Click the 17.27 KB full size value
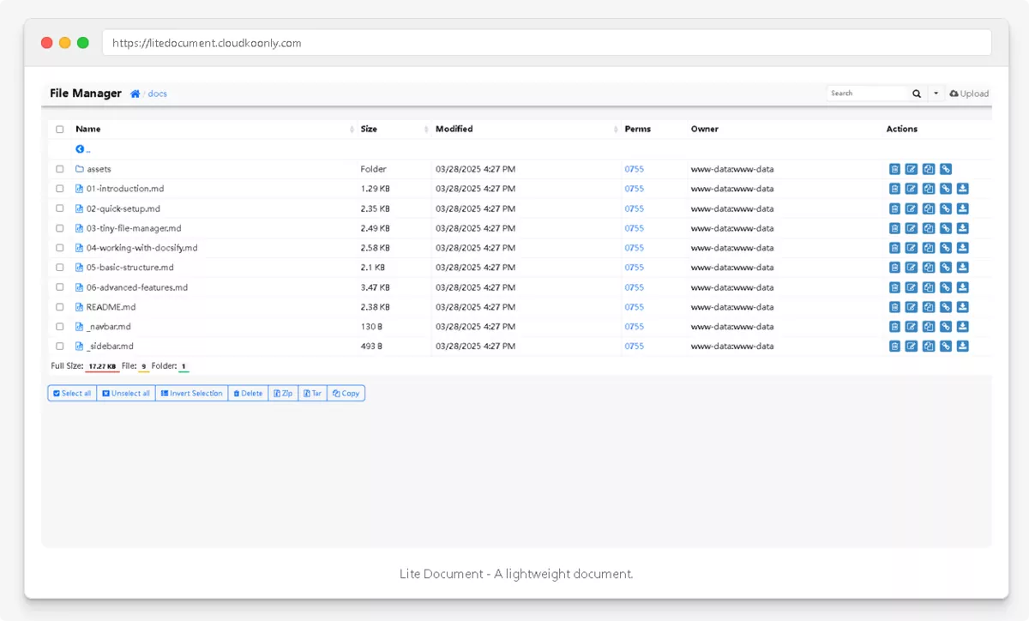Image resolution: width=1029 pixels, height=621 pixels. [101, 366]
